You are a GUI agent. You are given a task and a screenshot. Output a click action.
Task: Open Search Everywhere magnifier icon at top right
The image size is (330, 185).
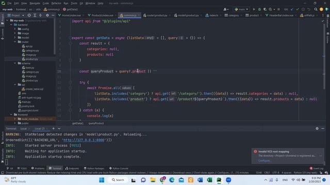(x=316, y=9)
